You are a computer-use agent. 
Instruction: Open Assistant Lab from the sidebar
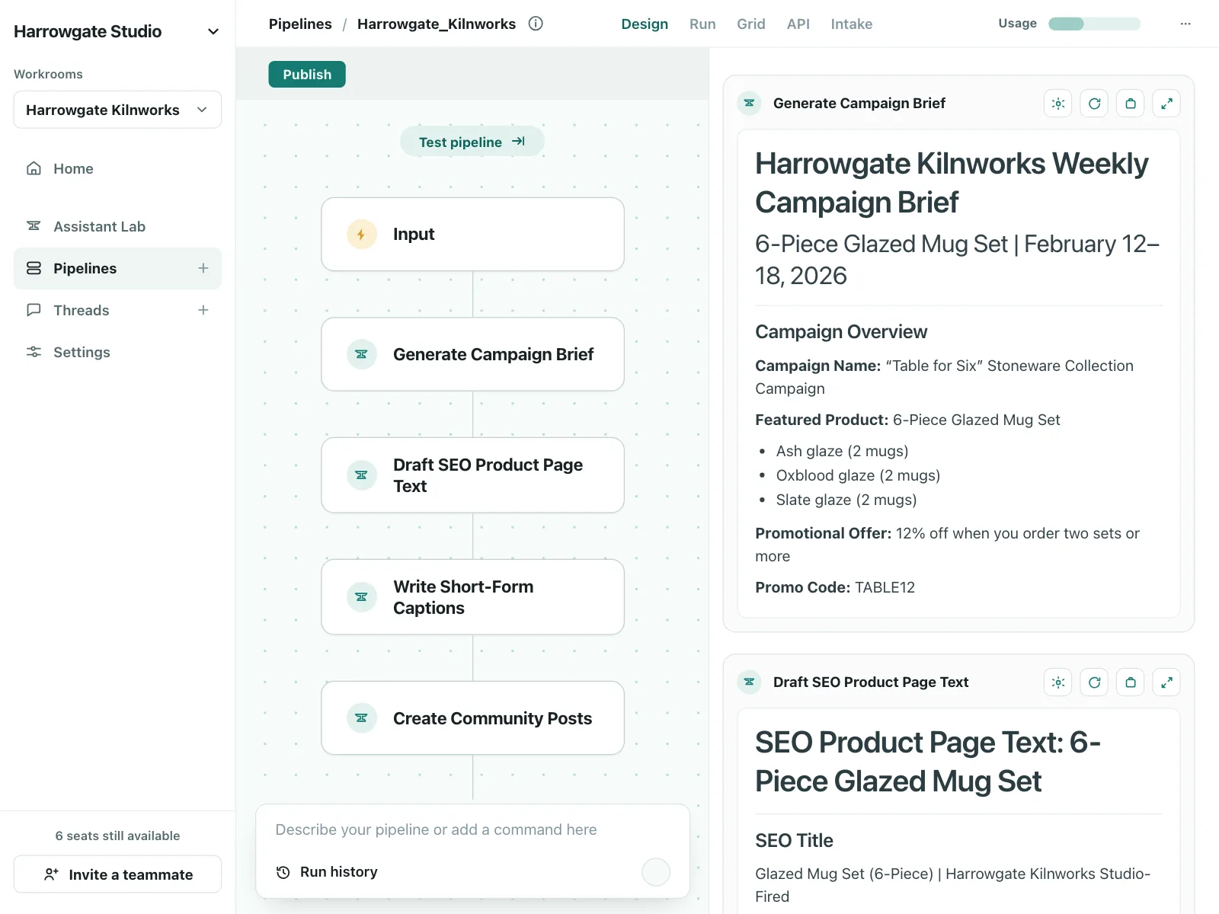point(117,226)
